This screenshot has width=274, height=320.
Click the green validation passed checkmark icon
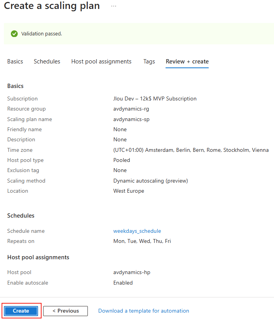click(14, 33)
